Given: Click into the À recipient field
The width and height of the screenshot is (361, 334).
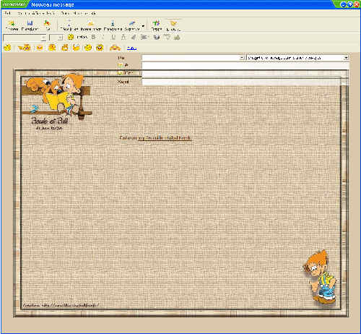Looking at the screenshot, I should [x=245, y=66].
